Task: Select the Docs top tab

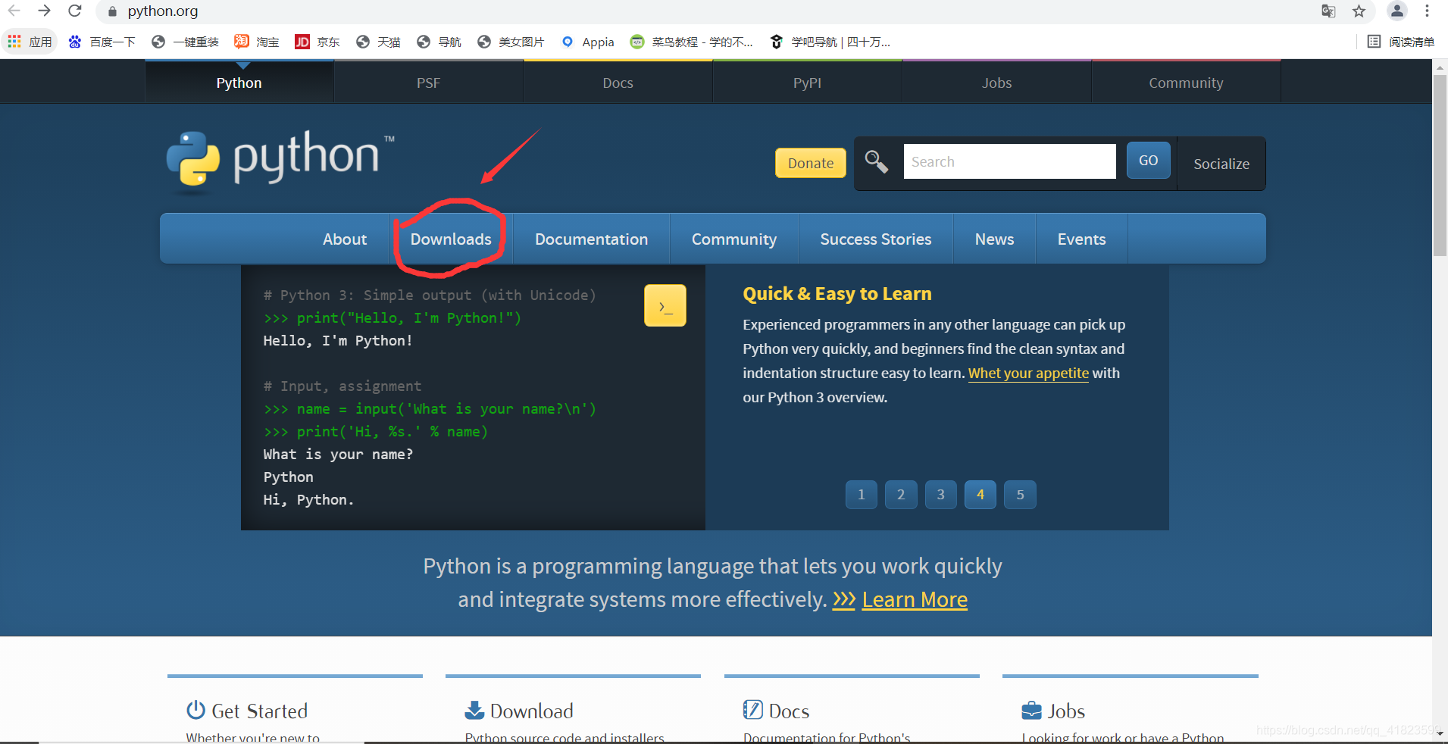Action: [x=618, y=83]
